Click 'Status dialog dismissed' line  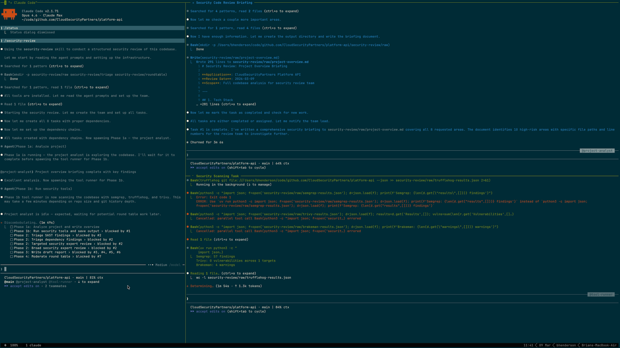point(32,32)
